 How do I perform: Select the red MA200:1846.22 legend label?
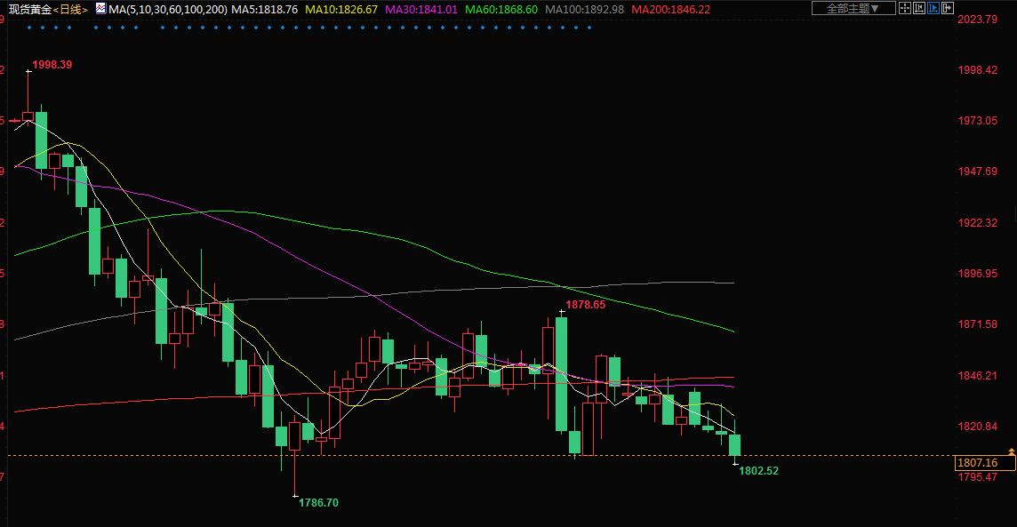(x=673, y=9)
